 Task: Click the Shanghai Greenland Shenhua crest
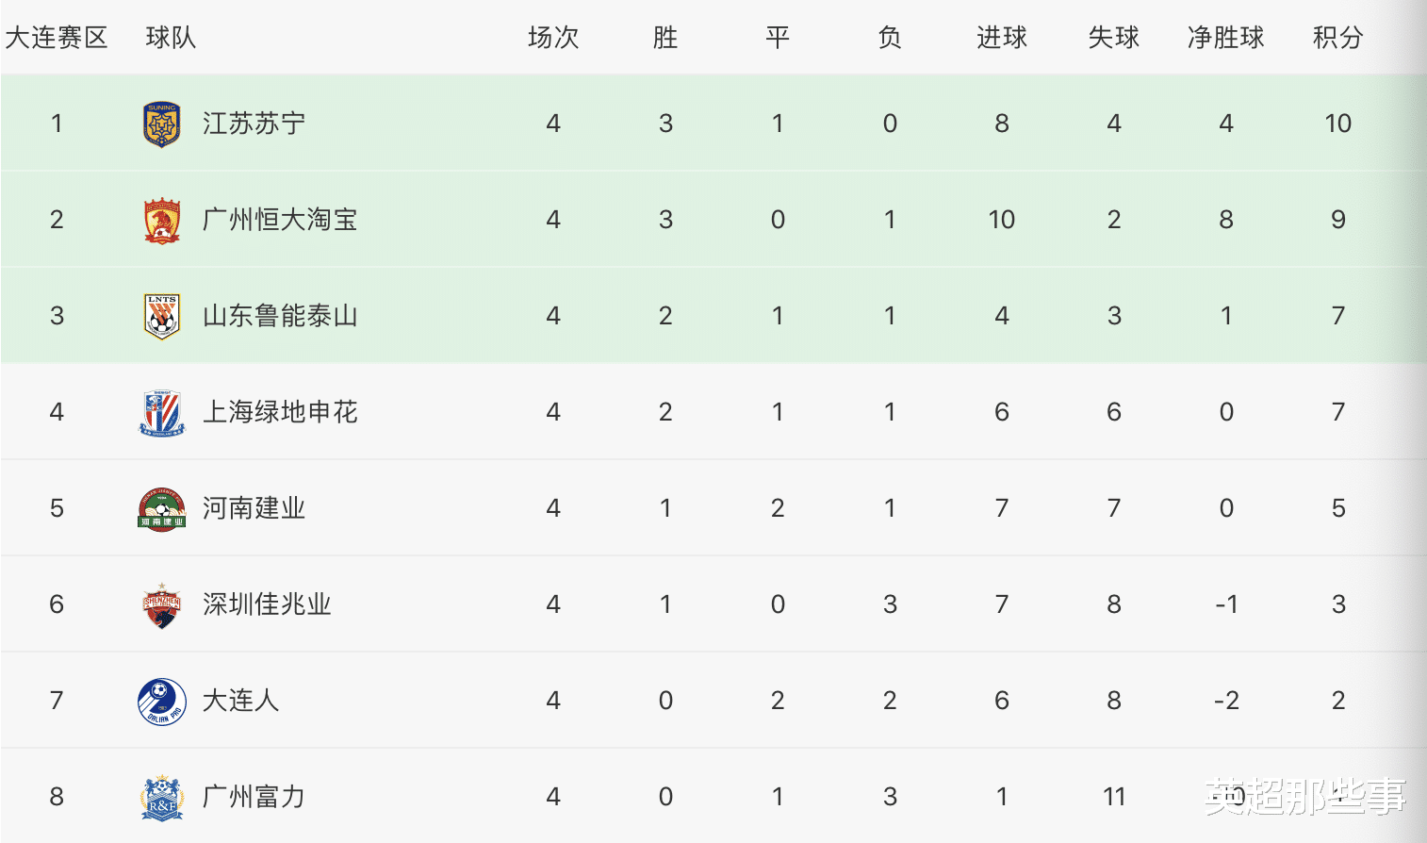(x=162, y=413)
